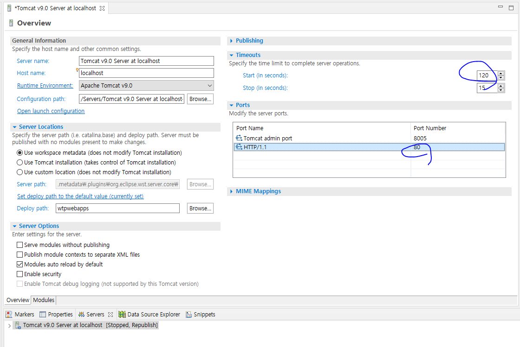Click the Start timeout value field
This screenshot has width=520, height=347.
pos(487,76)
